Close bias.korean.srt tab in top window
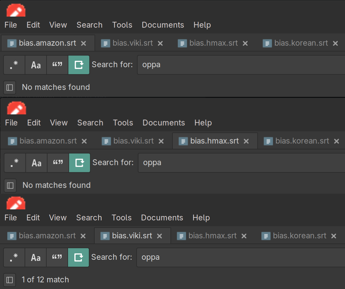Viewport: 345px width, 289px height. click(335, 43)
